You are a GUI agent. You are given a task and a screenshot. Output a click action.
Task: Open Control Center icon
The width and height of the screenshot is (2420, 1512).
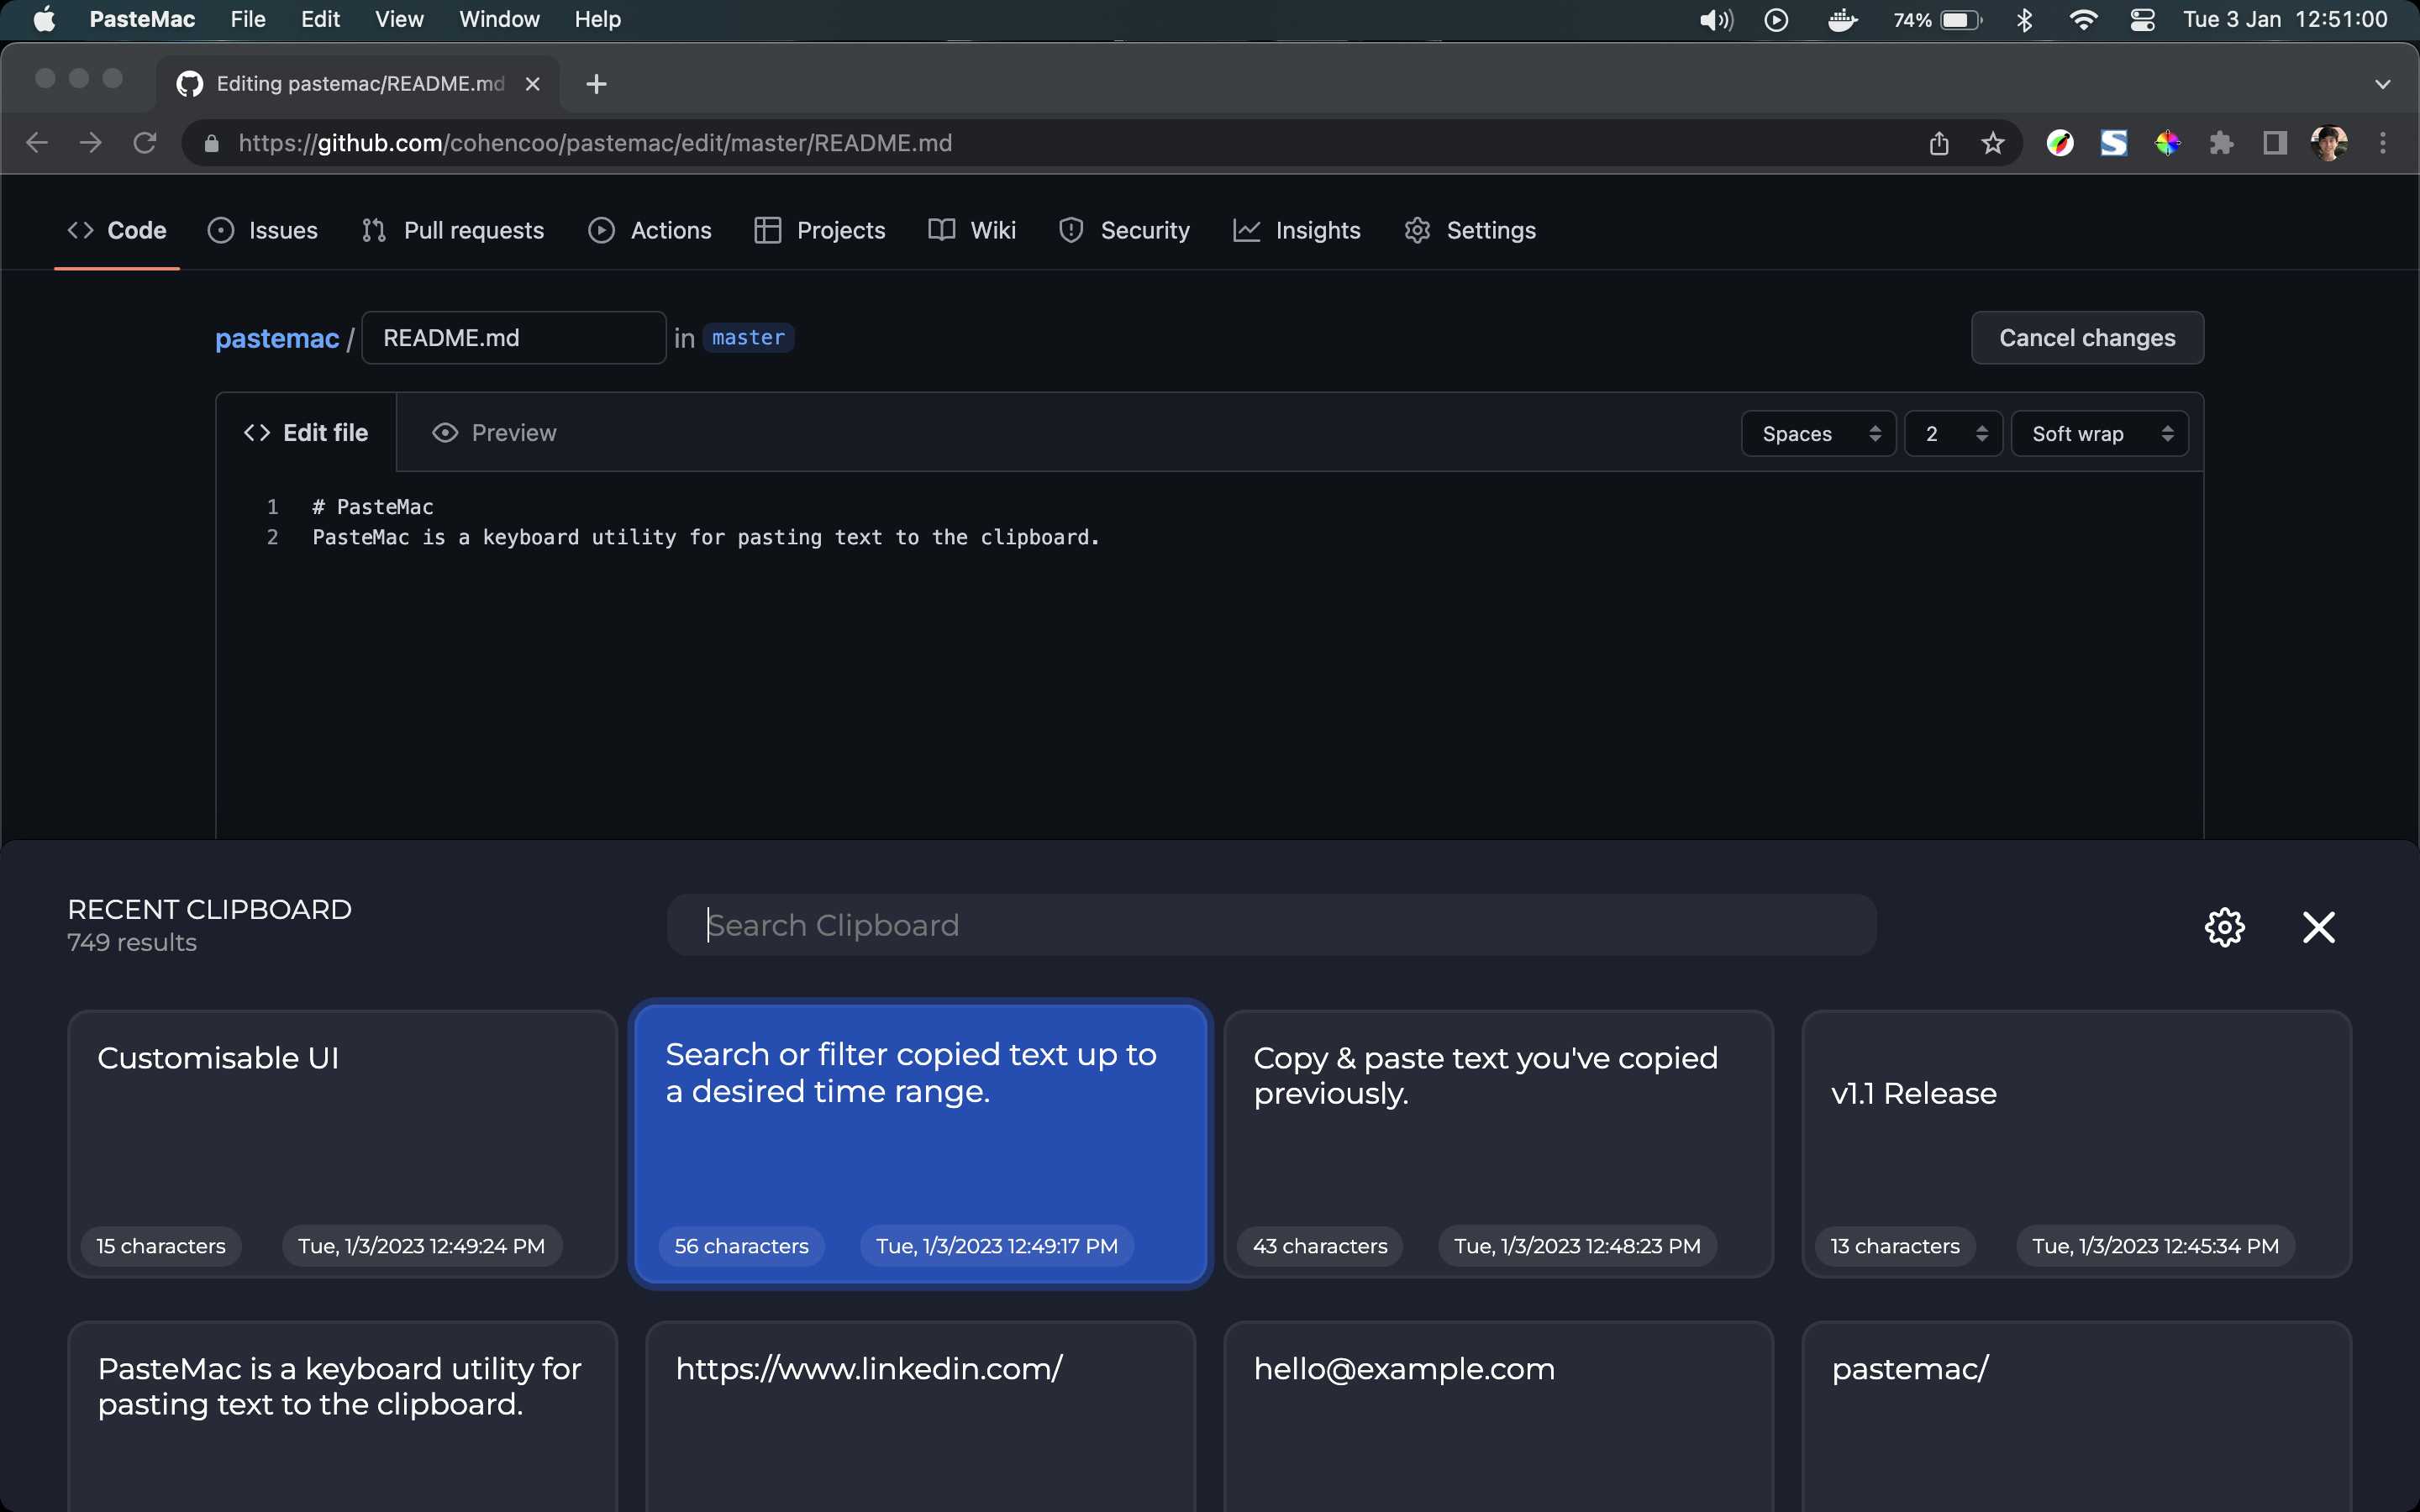(x=2142, y=20)
